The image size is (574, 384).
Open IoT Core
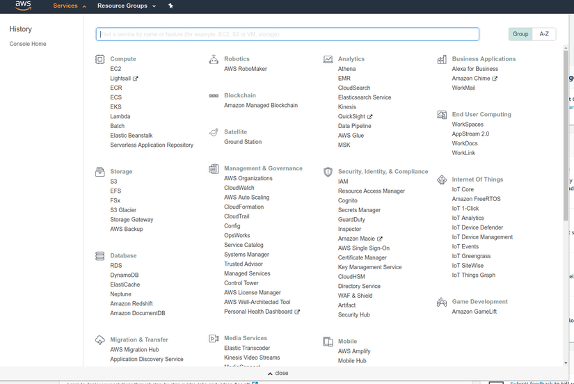tap(463, 190)
